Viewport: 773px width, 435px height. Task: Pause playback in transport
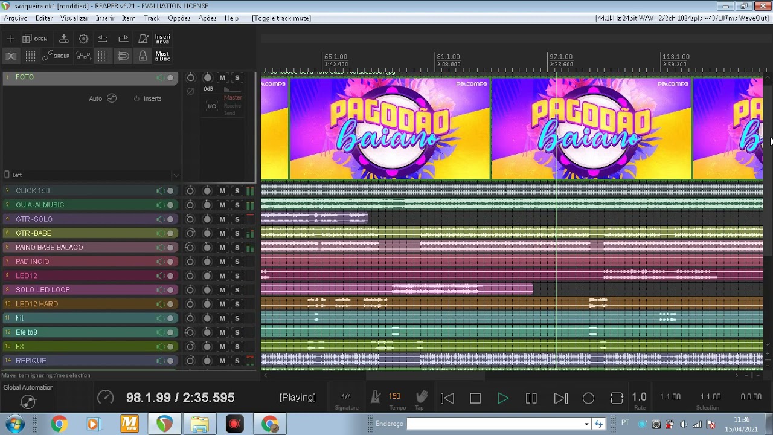[531, 398]
